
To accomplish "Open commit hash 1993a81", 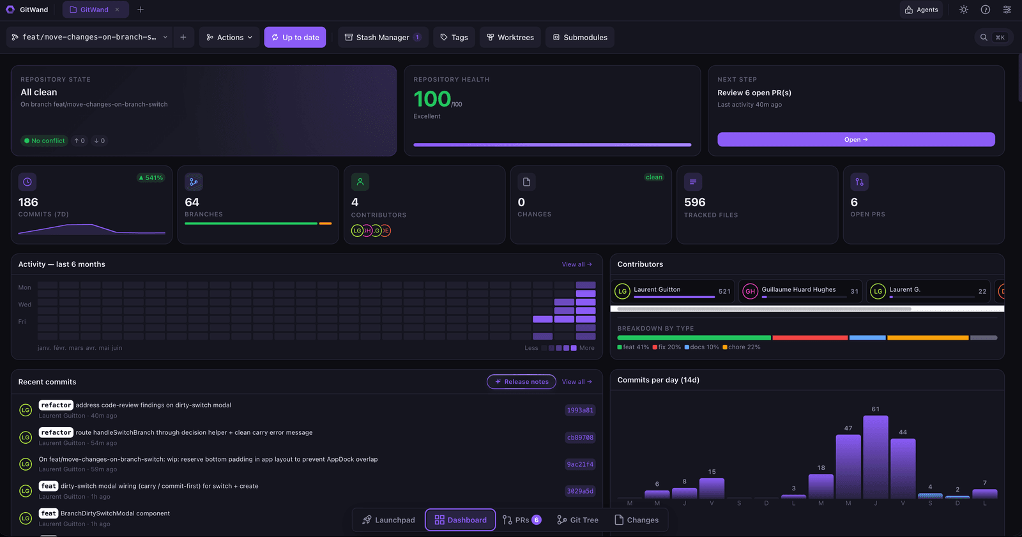I will pyautogui.click(x=580, y=411).
